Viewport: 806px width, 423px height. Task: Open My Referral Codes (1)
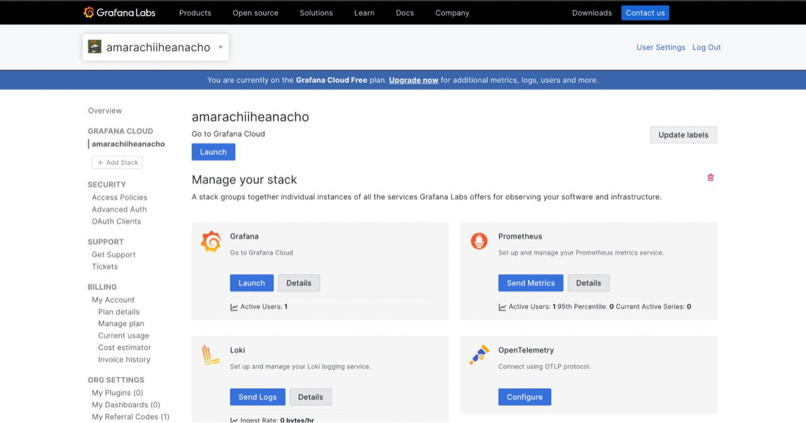(x=130, y=416)
